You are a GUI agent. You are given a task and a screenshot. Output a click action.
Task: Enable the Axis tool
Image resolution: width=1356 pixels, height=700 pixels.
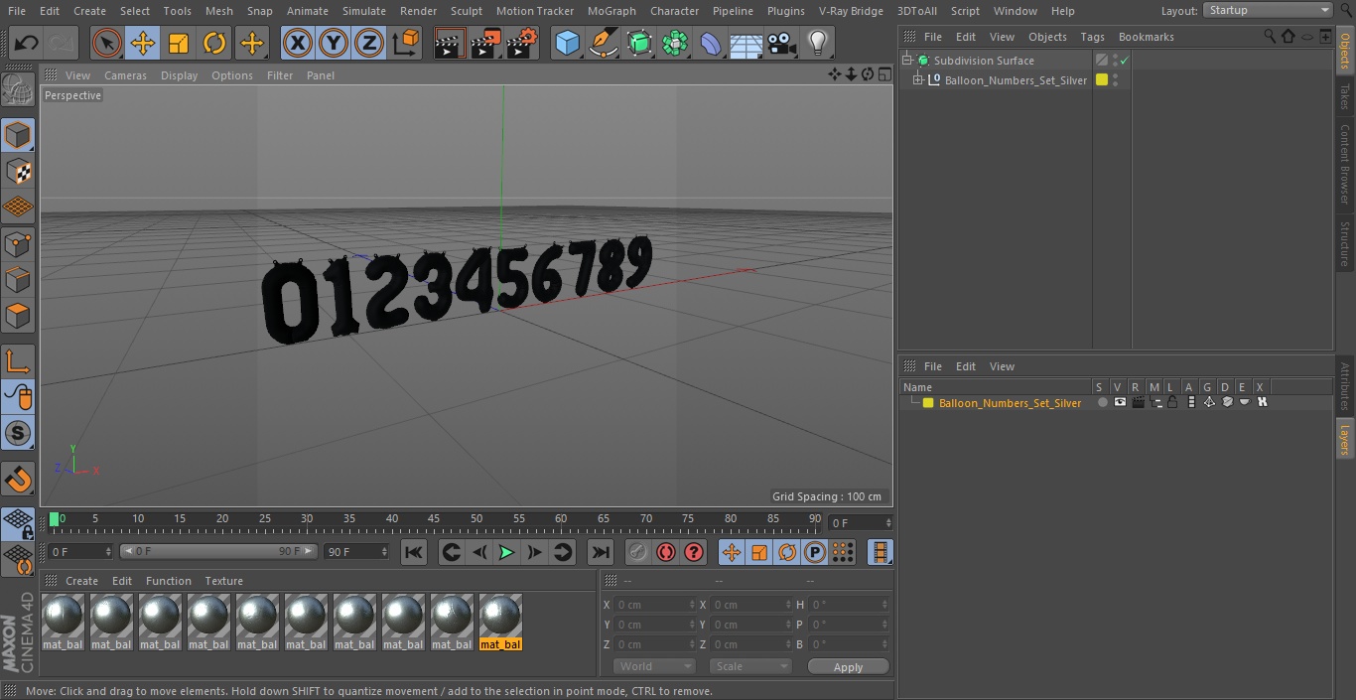18,361
